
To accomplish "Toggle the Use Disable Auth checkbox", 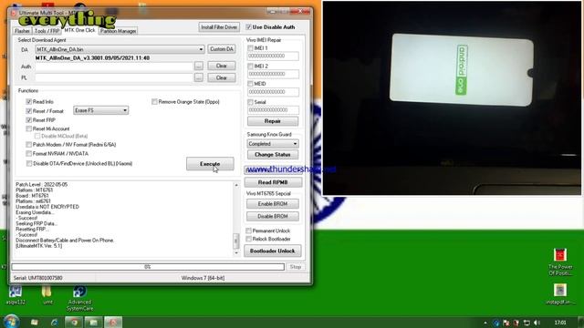I will pos(248,26).
